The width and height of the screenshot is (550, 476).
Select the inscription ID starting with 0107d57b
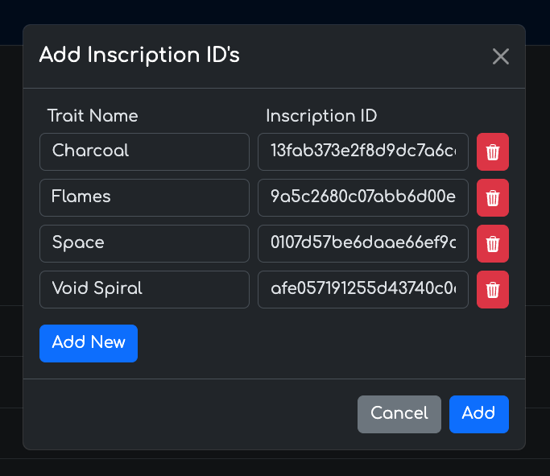362,244
